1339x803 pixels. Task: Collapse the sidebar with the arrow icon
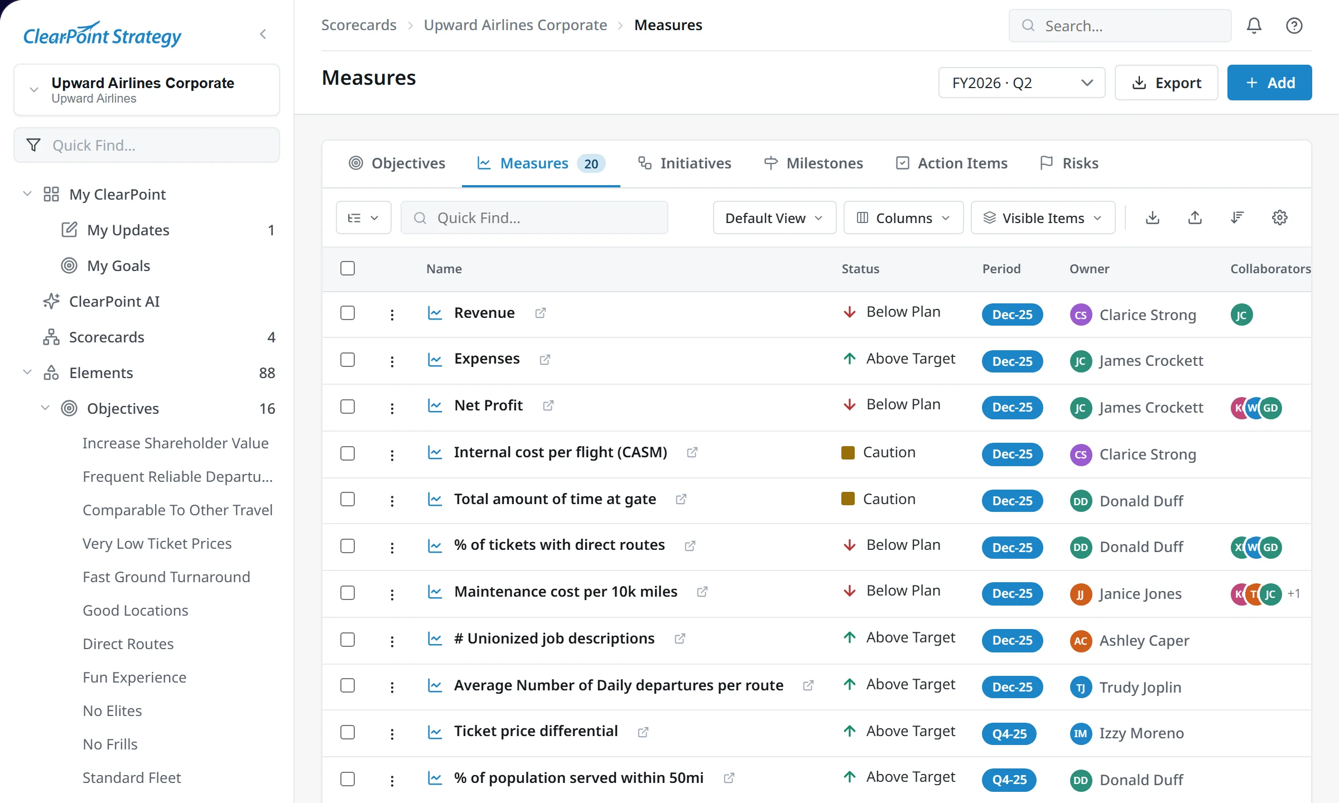click(263, 35)
